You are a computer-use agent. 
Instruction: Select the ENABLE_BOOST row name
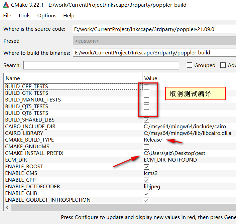coord(24,167)
